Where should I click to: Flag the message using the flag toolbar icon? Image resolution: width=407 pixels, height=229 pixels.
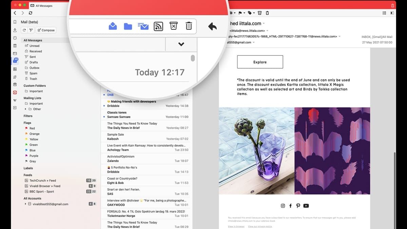click(x=240, y=13)
